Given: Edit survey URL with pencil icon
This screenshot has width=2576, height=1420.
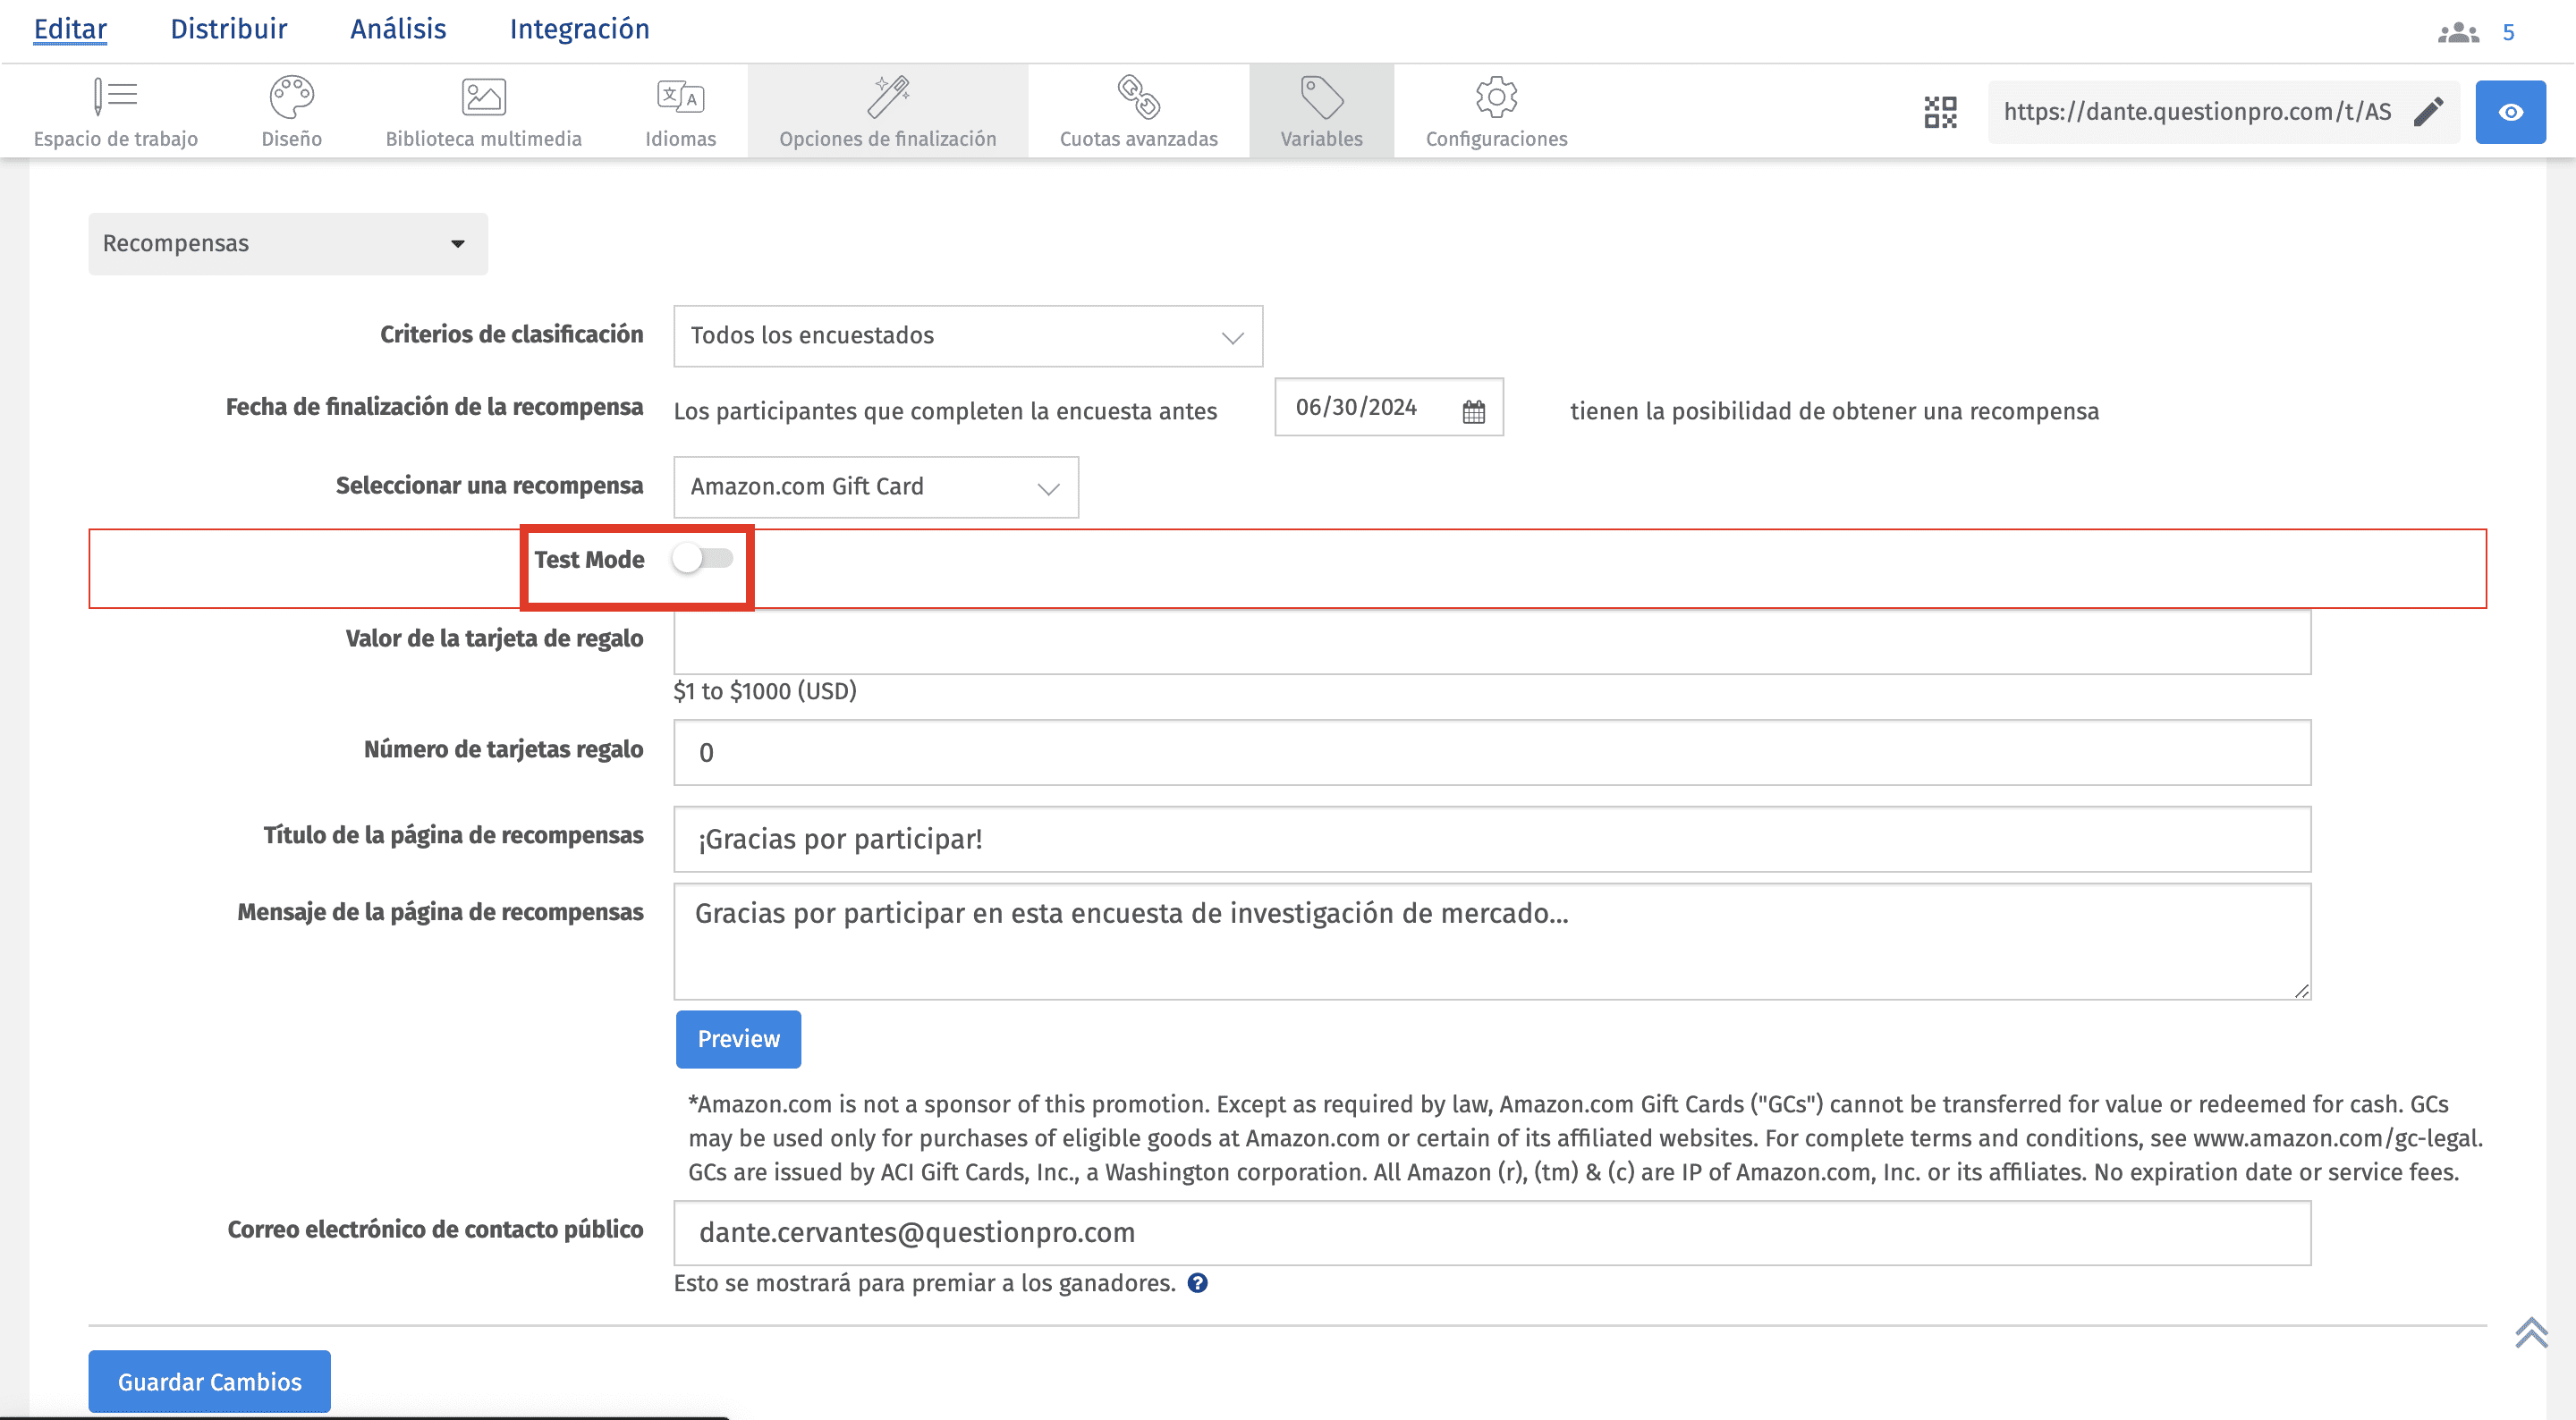Looking at the screenshot, I should [2428, 112].
